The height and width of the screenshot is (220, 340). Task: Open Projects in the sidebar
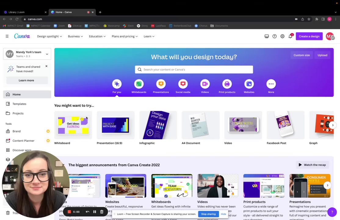pos(27,113)
